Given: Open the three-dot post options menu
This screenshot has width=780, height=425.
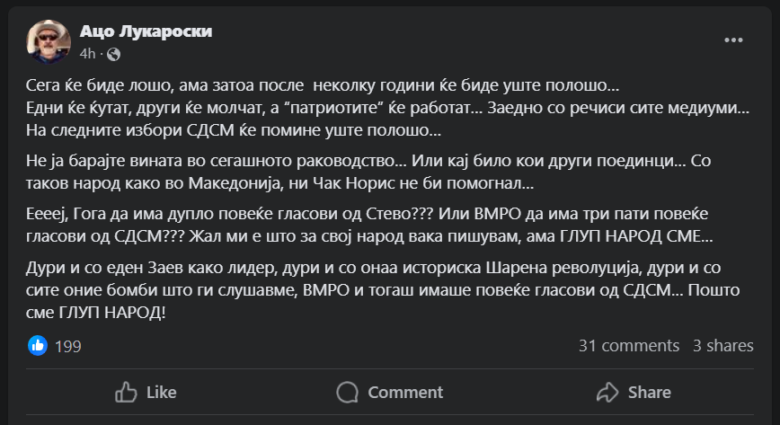Looking at the screenshot, I should (x=733, y=40).
